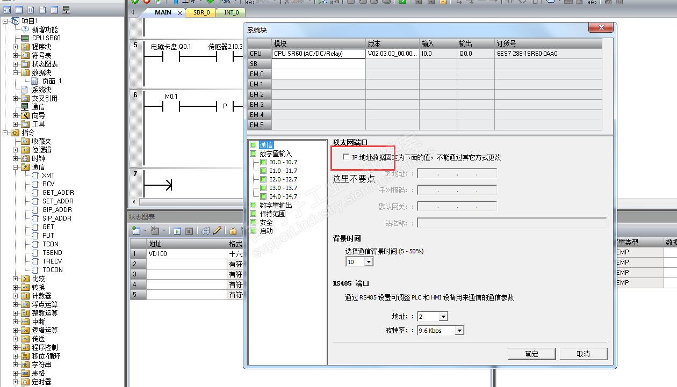The height and width of the screenshot is (387, 677).
Task: Select the SIP_ADDR instruction
Action: (x=57, y=218)
